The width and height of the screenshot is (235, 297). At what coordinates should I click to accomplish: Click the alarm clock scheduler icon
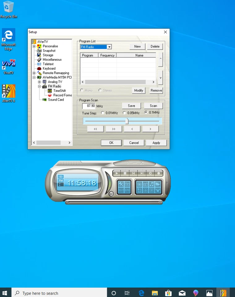tap(158, 191)
